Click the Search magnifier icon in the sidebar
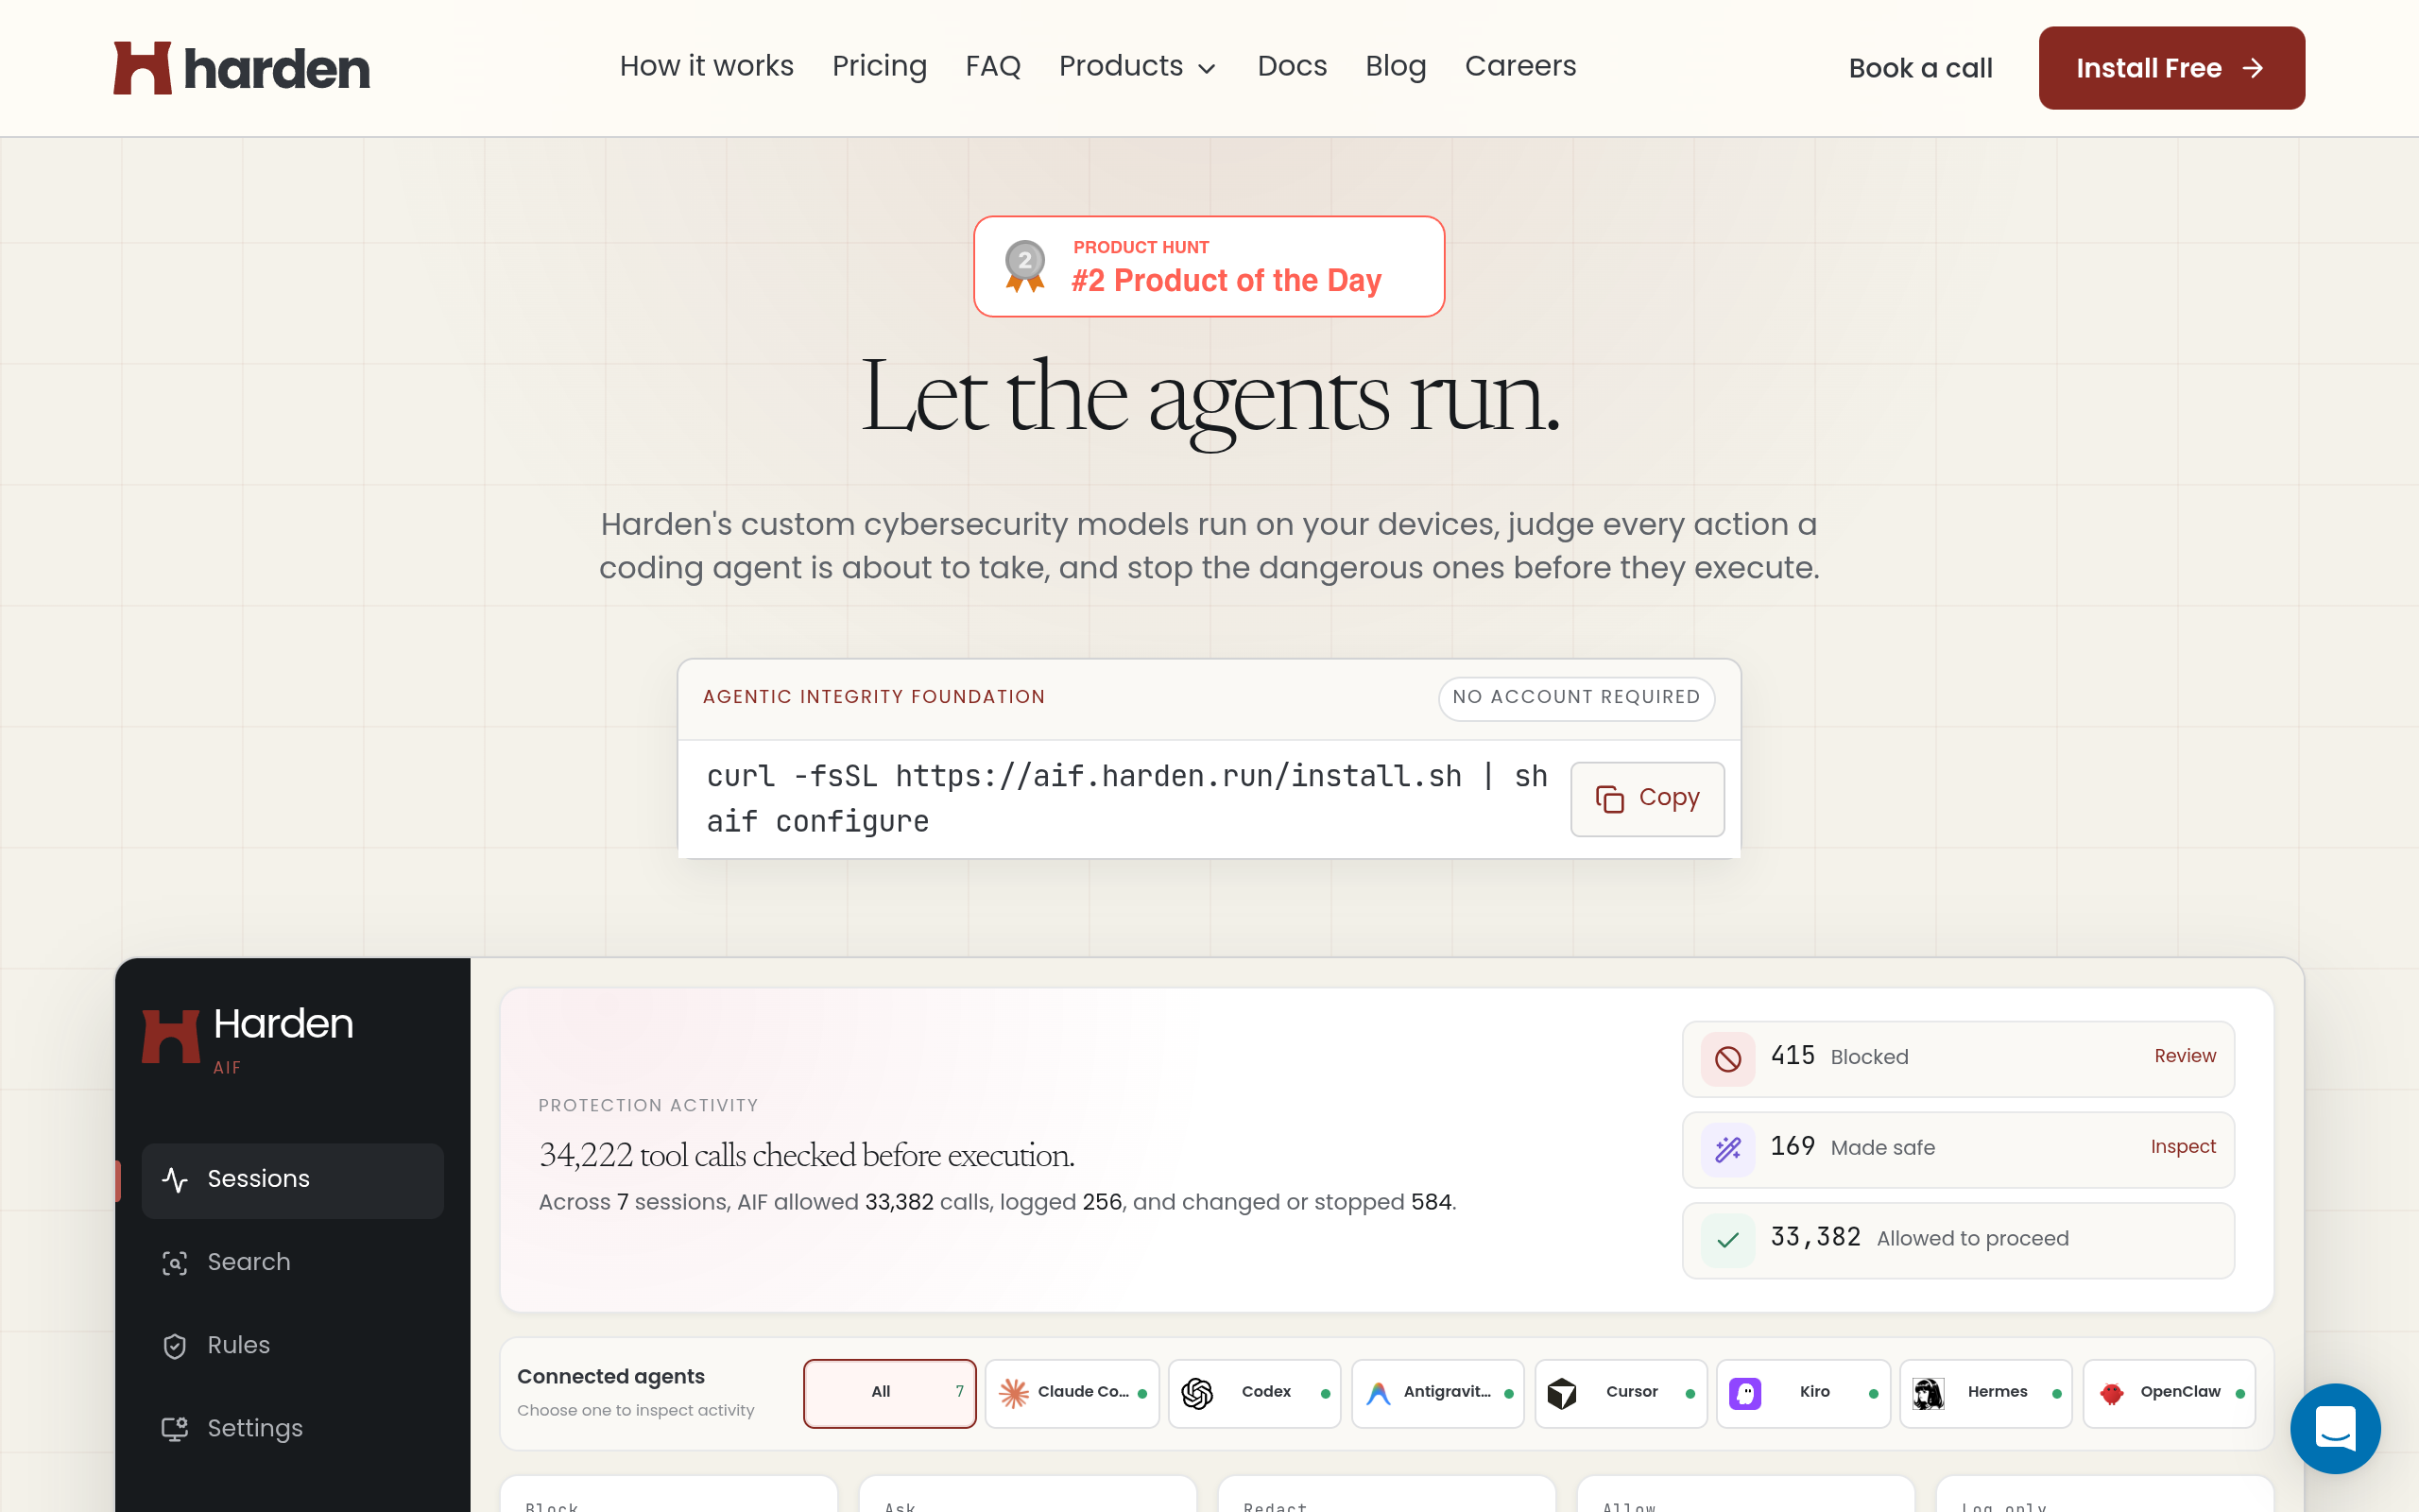This screenshot has height=1512, width=2419. click(x=175, y=1263)
